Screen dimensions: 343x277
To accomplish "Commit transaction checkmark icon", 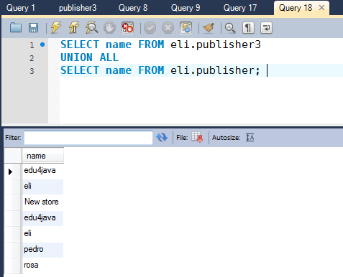I will [150, 28].
